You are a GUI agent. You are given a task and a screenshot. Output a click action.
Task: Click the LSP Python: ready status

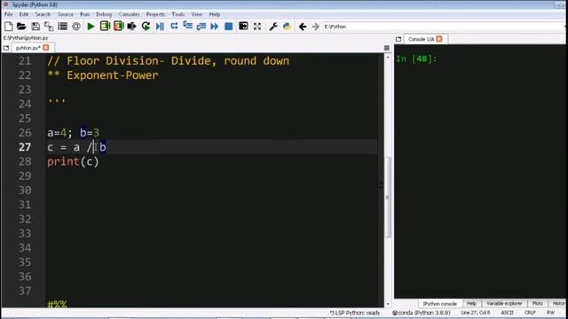355,313
